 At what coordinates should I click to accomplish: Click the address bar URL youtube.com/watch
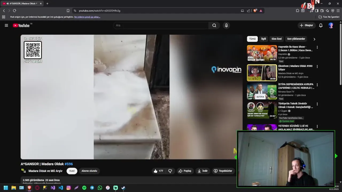pos(99,11)
